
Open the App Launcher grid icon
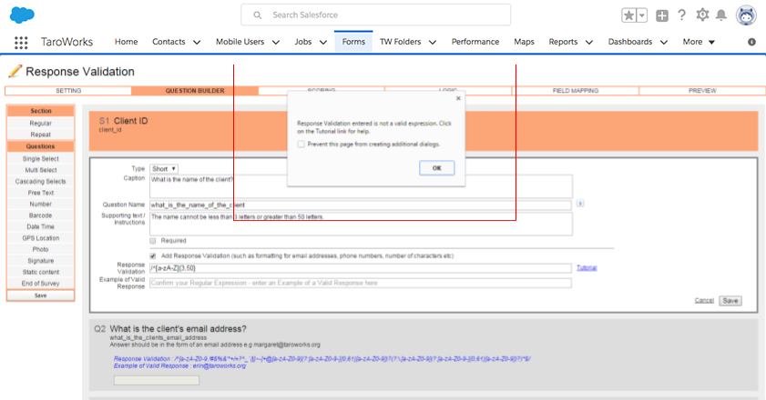[21, 43]
